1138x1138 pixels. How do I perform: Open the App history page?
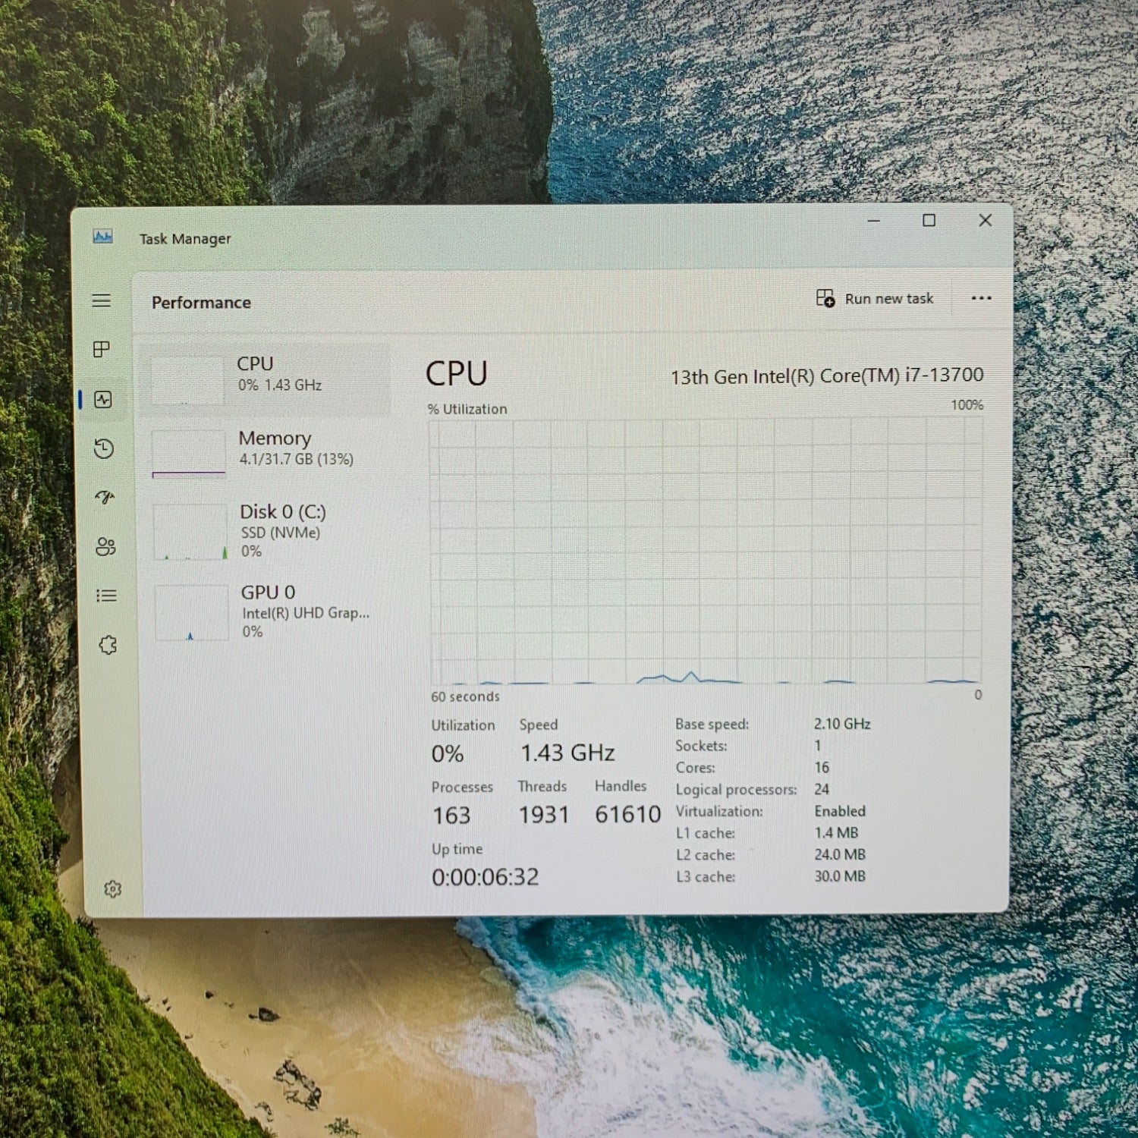coord(104,448)
